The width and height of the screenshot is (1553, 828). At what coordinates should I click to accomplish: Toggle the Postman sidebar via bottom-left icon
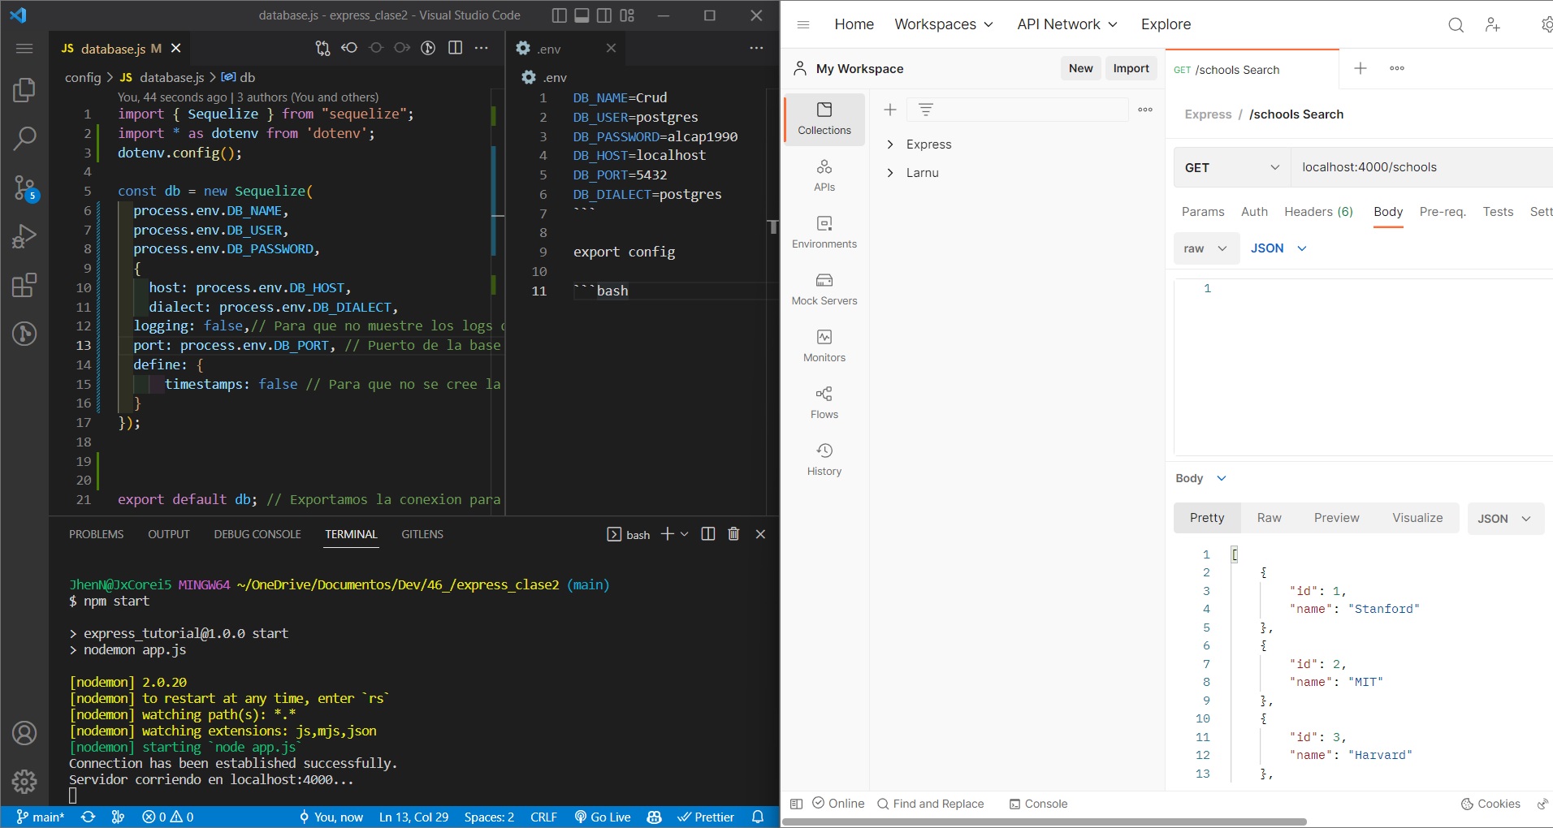coord(797,804)
